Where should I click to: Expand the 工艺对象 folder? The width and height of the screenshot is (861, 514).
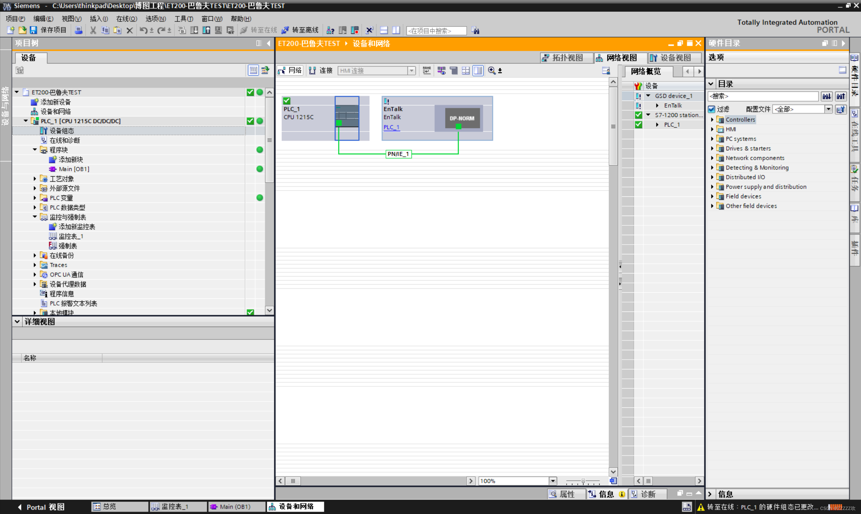pos(35,179)
